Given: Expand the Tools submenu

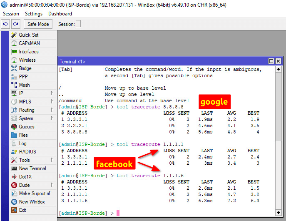Looking at the screenshot, I should pyautogui.click(x=52, y=160).
